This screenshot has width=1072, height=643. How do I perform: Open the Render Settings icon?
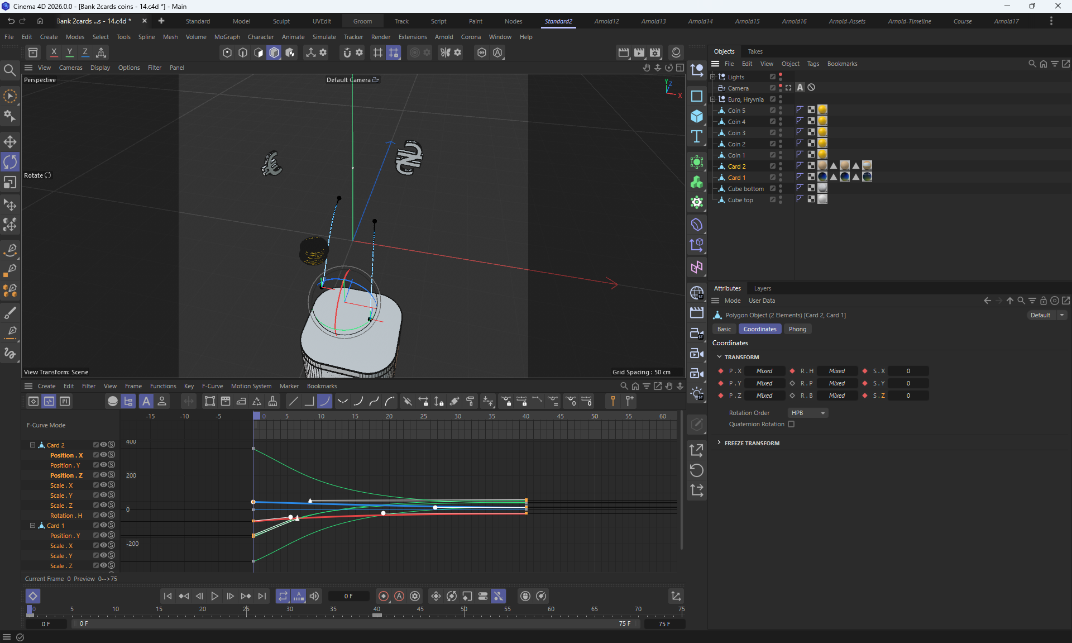coord(655,53)
